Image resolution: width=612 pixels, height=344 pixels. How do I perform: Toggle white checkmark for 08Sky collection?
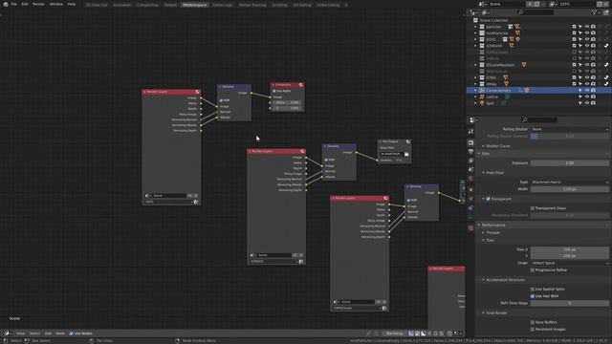[606, 84]
